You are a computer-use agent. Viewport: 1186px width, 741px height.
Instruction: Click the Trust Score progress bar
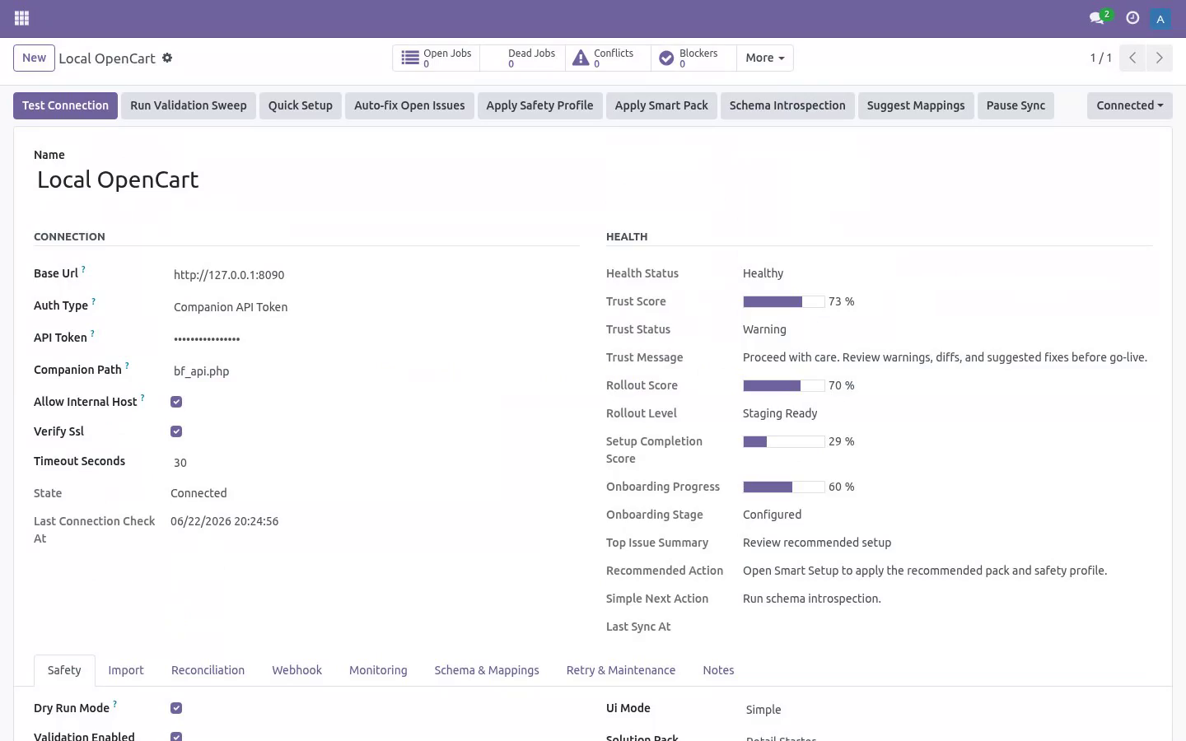click(783, 302)
